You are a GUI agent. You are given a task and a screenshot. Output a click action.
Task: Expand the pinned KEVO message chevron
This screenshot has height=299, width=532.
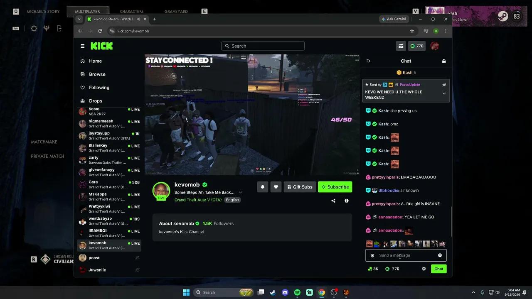click(x=444, y=94)
